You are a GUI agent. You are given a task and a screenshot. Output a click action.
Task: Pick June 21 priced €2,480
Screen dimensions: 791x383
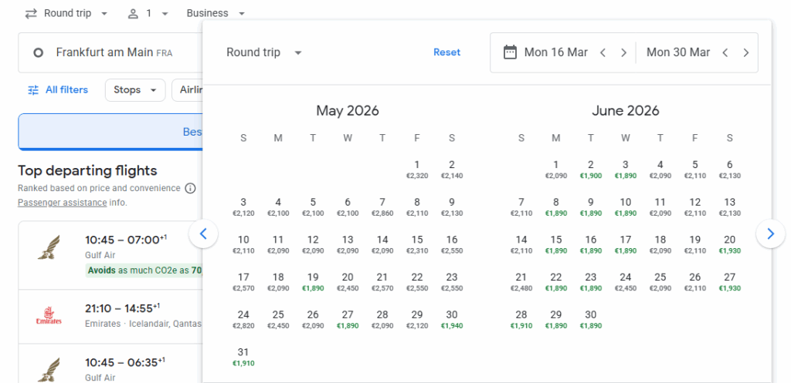pos(521,282)
